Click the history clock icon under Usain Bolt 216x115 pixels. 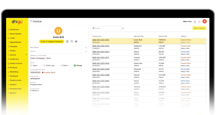[x=72, y=41]
